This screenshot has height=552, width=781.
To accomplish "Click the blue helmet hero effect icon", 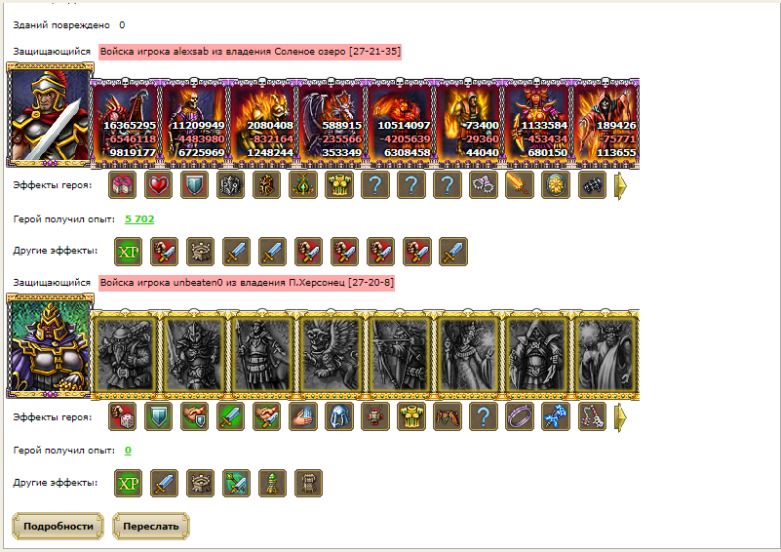I will [339, 416].
